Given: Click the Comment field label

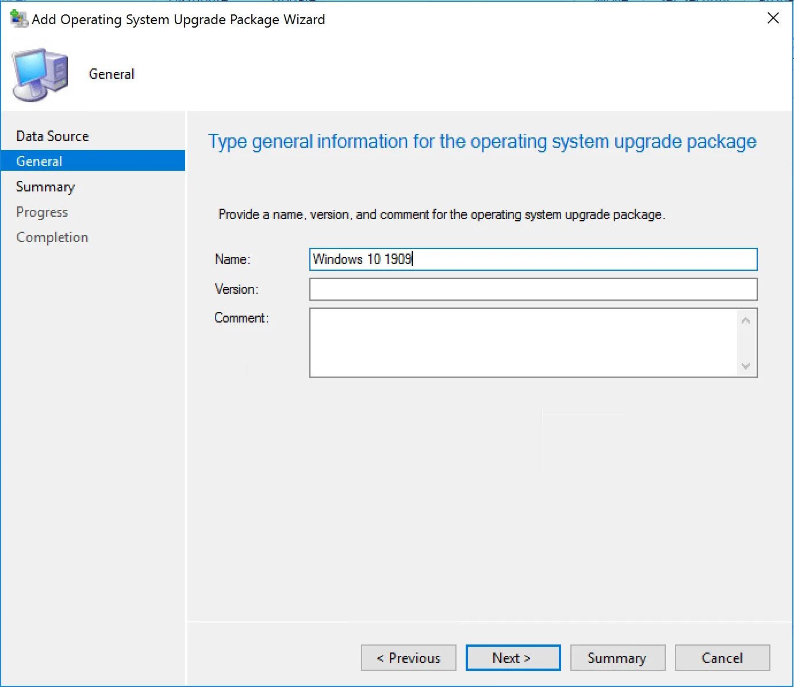Looking at the screenshot, I should tap(241, 318).
